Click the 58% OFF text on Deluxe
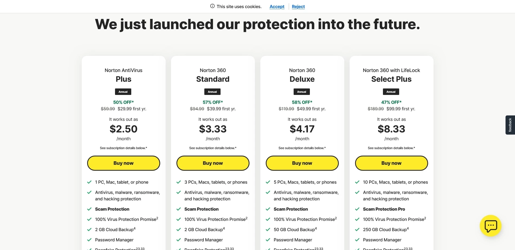515x250 pixels. click(302, 102)
